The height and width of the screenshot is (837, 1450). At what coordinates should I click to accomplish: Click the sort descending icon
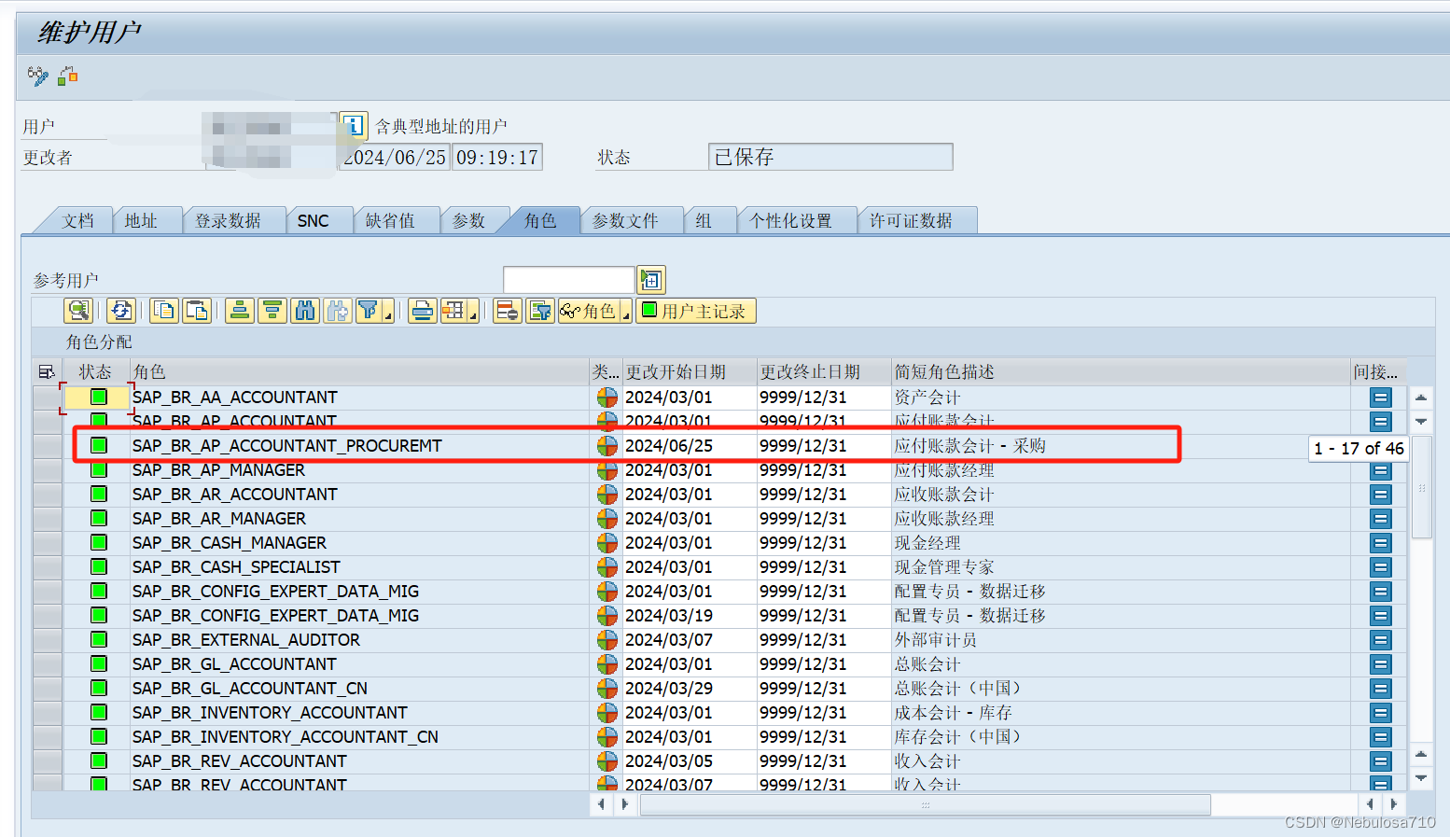tap(272, 310)
